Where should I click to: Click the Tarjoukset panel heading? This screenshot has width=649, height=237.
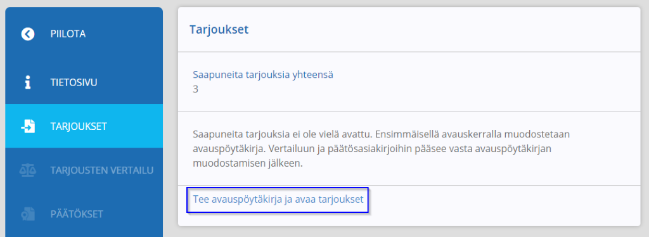pyautogui.click(x=219, y=30)
